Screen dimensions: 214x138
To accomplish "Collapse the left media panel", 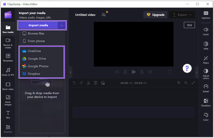I will click(x=70, y=72).
